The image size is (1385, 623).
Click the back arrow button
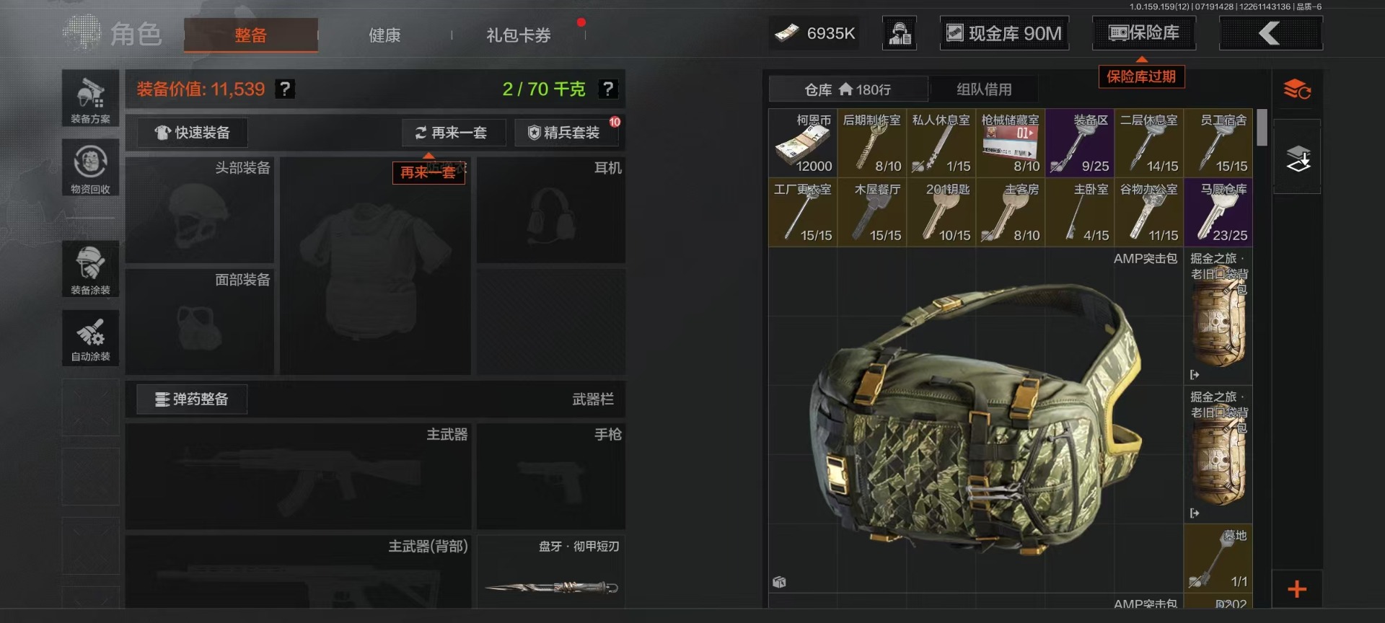1270,33
